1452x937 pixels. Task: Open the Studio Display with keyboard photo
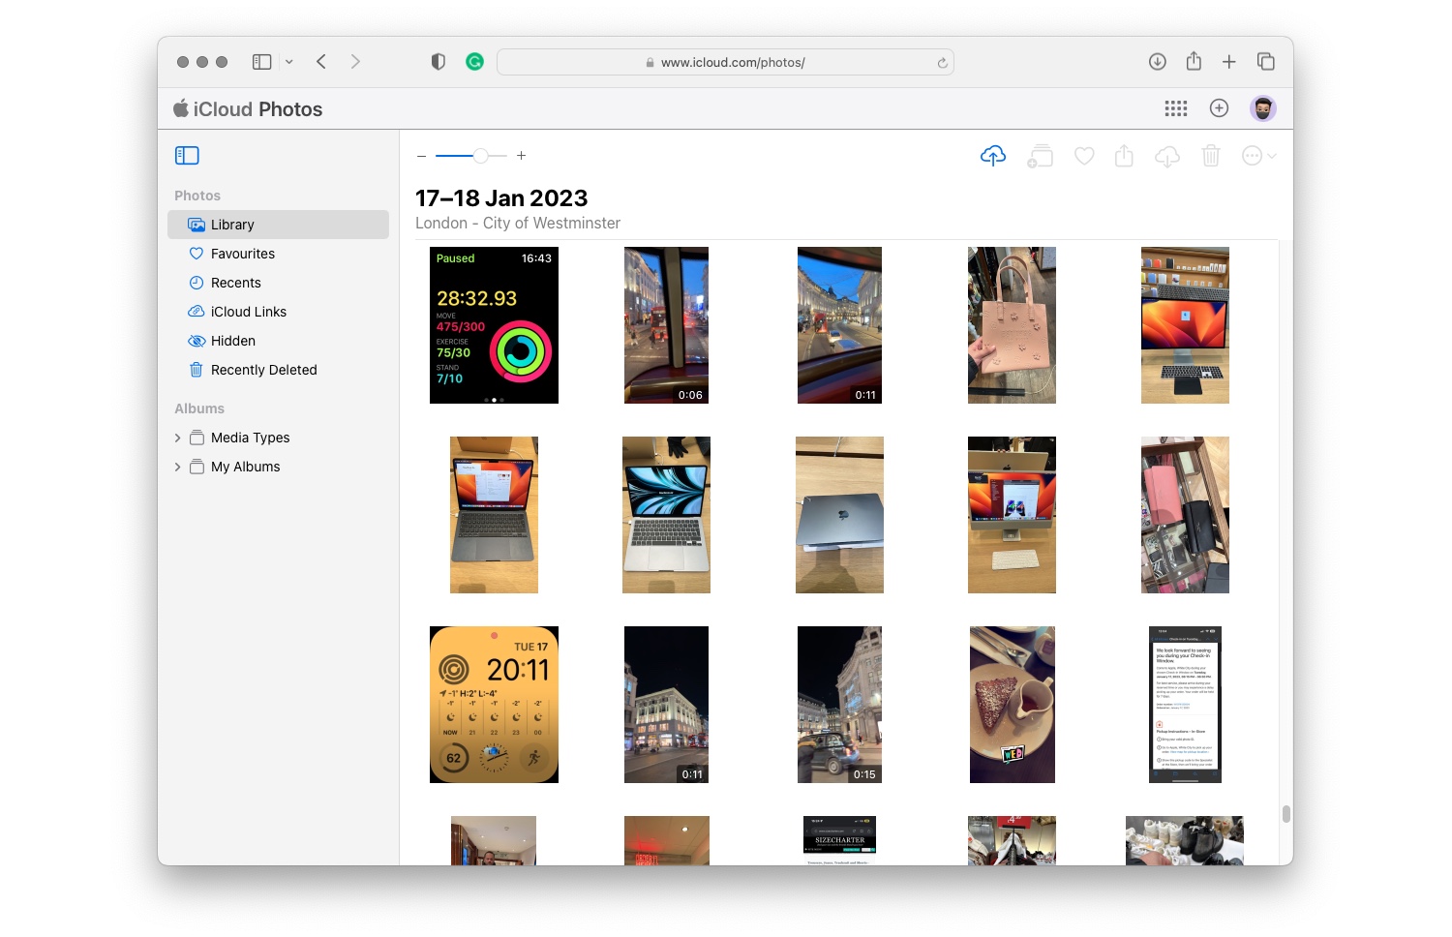(x=1185, y=325)
